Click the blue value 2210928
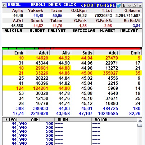 click(x=39, y=114)
